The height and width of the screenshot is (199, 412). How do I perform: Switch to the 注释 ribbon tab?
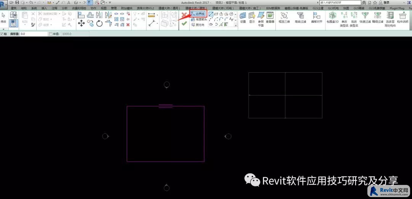pyautogui.click(x=55, y=8)
